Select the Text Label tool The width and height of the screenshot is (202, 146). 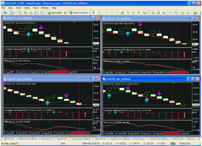point(139,13)
